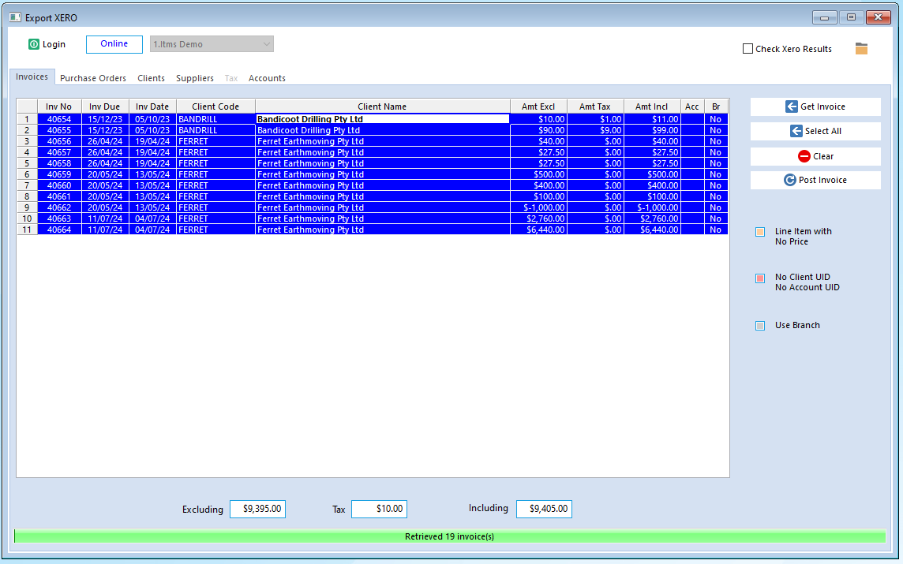Sort by the Inv Due column header

pos(105,106)
